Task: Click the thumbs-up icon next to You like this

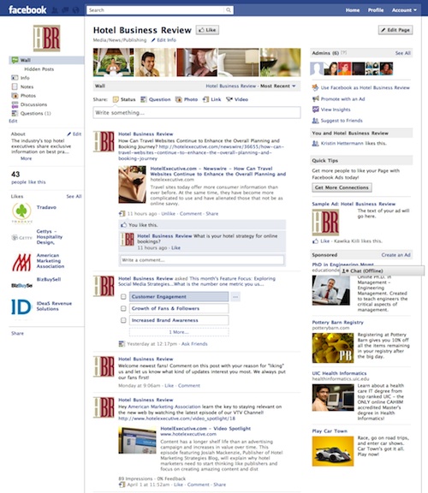Action: point(124,225)
